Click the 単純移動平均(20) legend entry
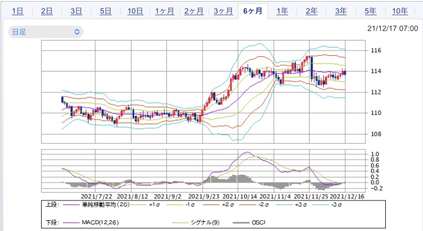 (x=106, y=205)
